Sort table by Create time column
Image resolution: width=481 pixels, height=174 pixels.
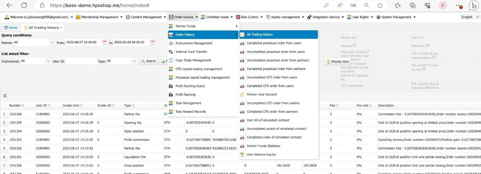[x=81, y=105]
